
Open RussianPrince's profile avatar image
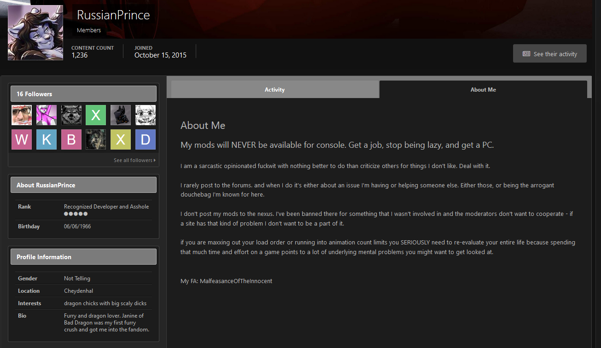35,33
